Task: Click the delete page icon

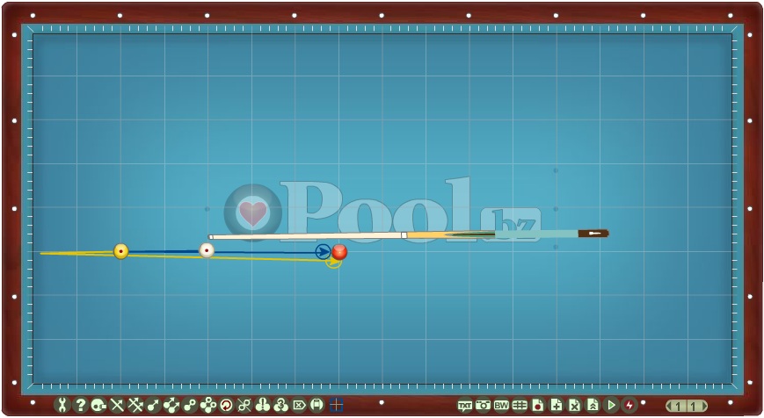Action: 574,405
